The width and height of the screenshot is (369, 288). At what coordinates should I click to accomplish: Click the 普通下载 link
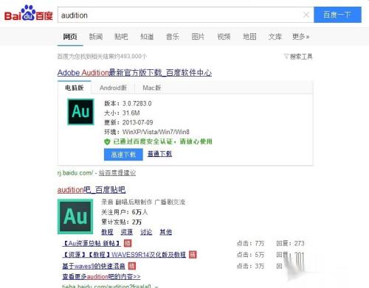(x=159, y=154)
